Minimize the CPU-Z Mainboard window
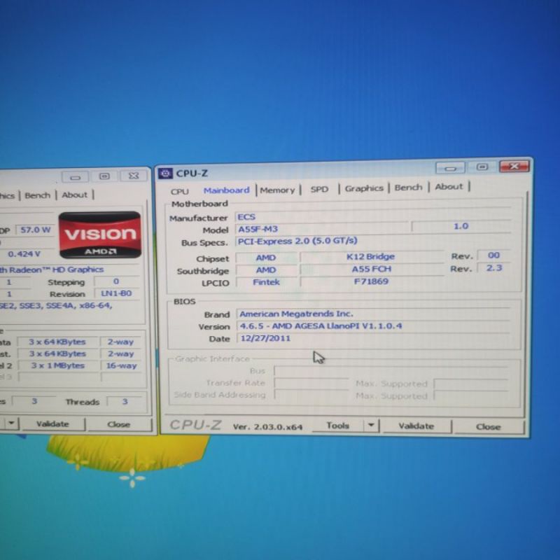 [449, 168]
